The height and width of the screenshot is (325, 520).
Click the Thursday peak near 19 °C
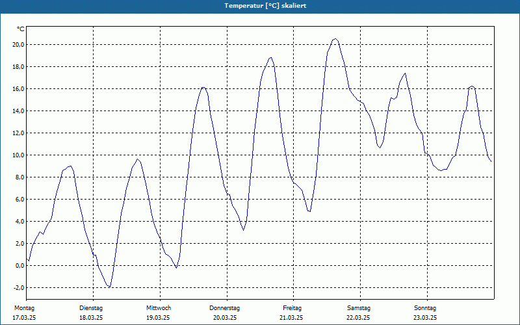click(x=271, y=58)
